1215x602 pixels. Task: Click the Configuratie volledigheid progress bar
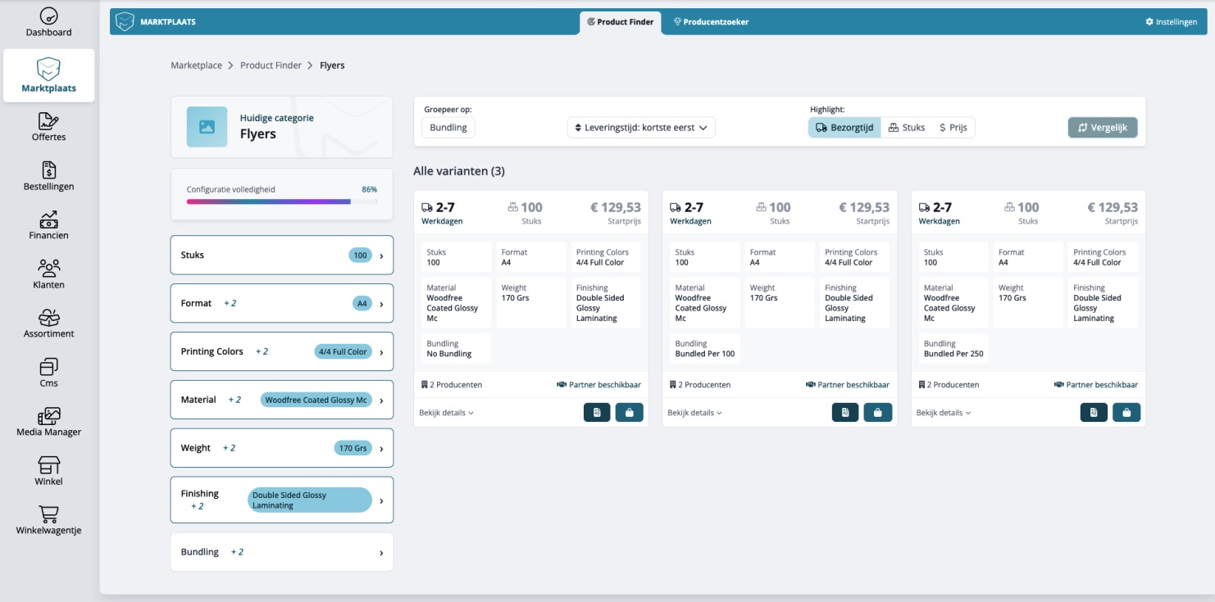point(281,201)
